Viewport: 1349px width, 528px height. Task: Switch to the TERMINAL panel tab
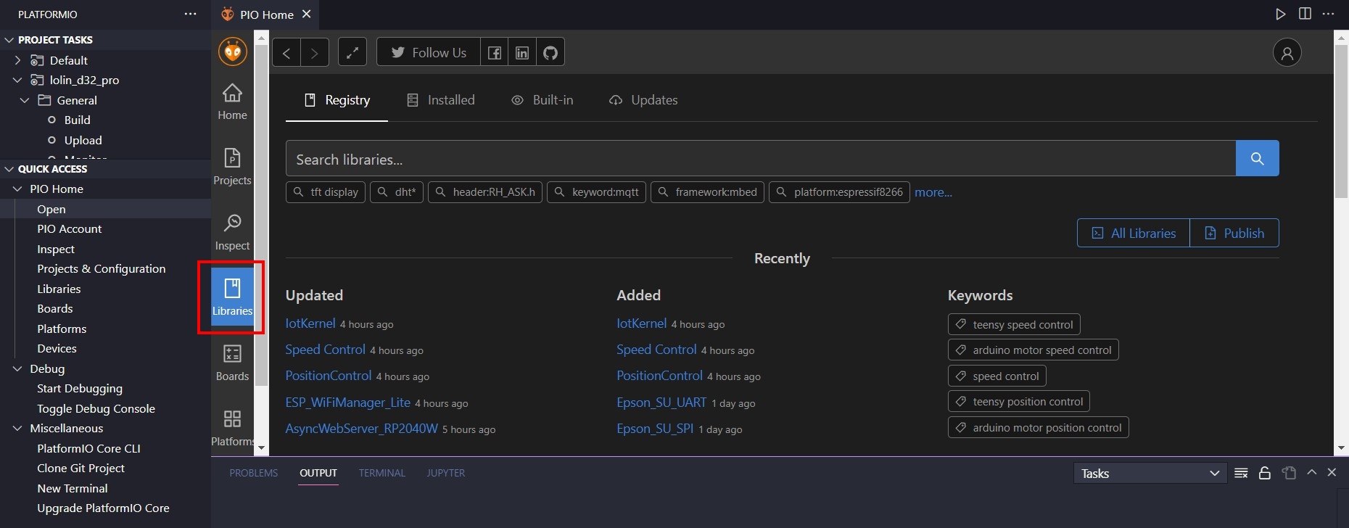[x=381, y=473]
